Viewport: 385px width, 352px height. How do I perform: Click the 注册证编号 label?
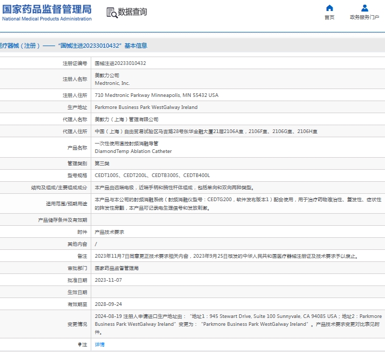[x=74, y=63]
